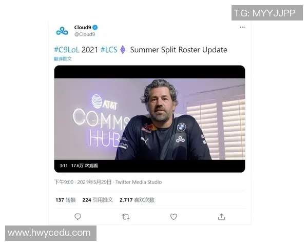Screen dimensions: 308x246
Task: Click the Cloud9 profile avatar logo
Action: click(x=62, y=31)
